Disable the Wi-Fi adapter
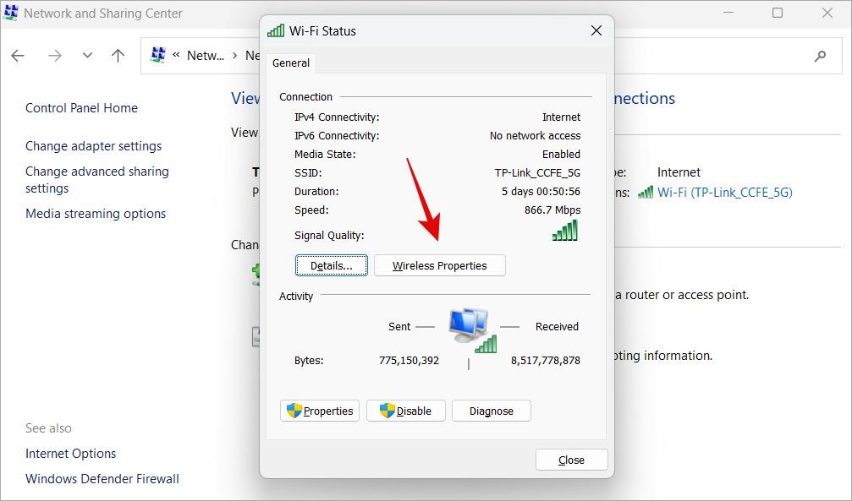The image size is (852, 501). click(406, 411)
